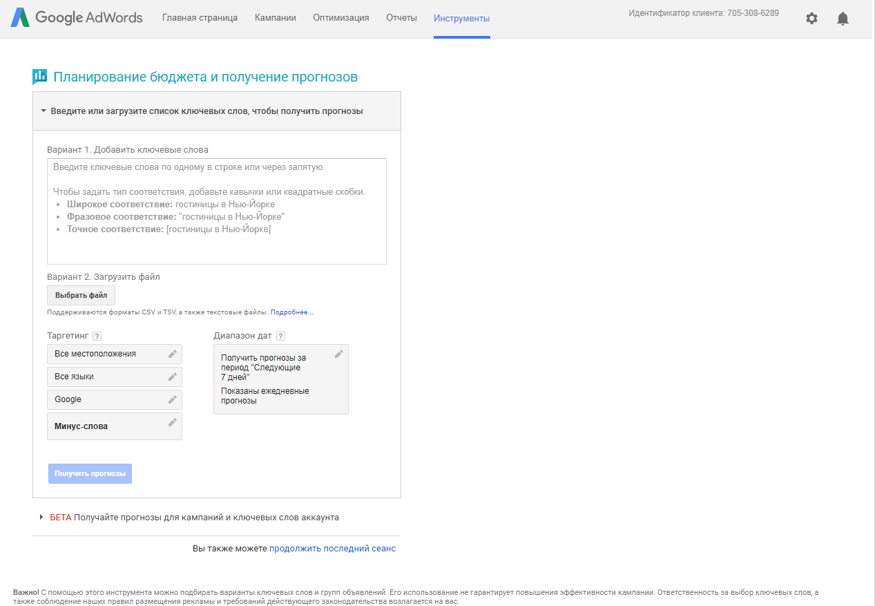
Task: Open the Таргетинг help question mark
Action: click(x=97, y=336)
